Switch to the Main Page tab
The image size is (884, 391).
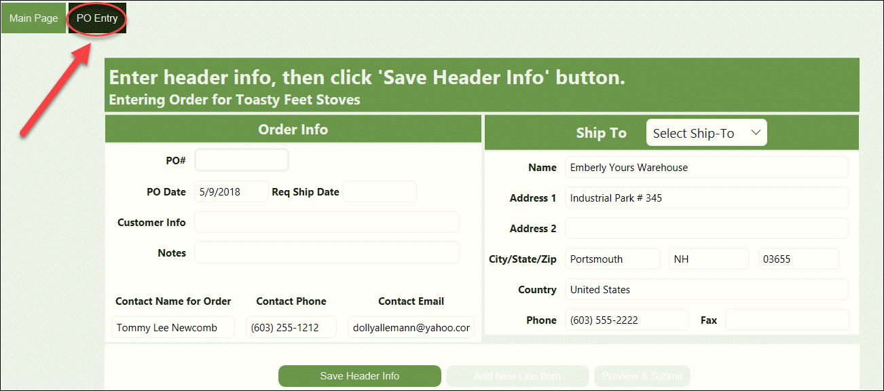click(33, 18)
